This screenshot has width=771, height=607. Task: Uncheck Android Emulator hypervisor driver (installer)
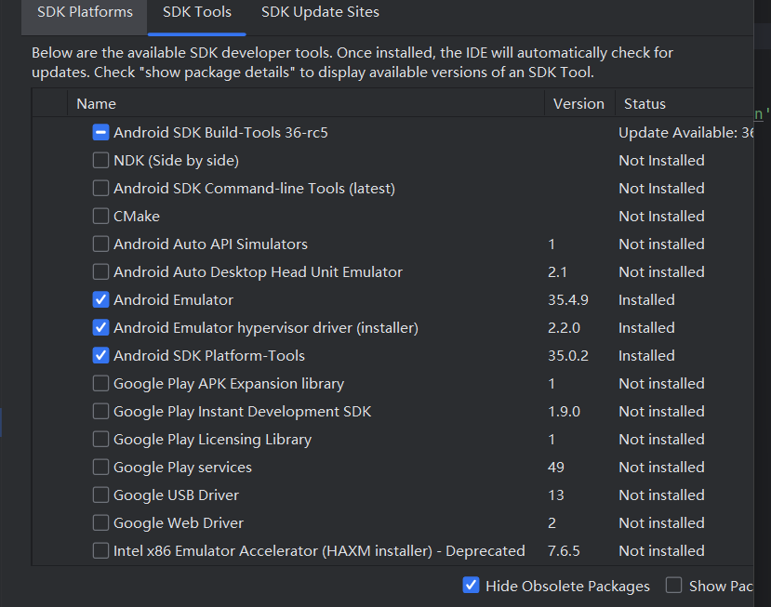101,328
